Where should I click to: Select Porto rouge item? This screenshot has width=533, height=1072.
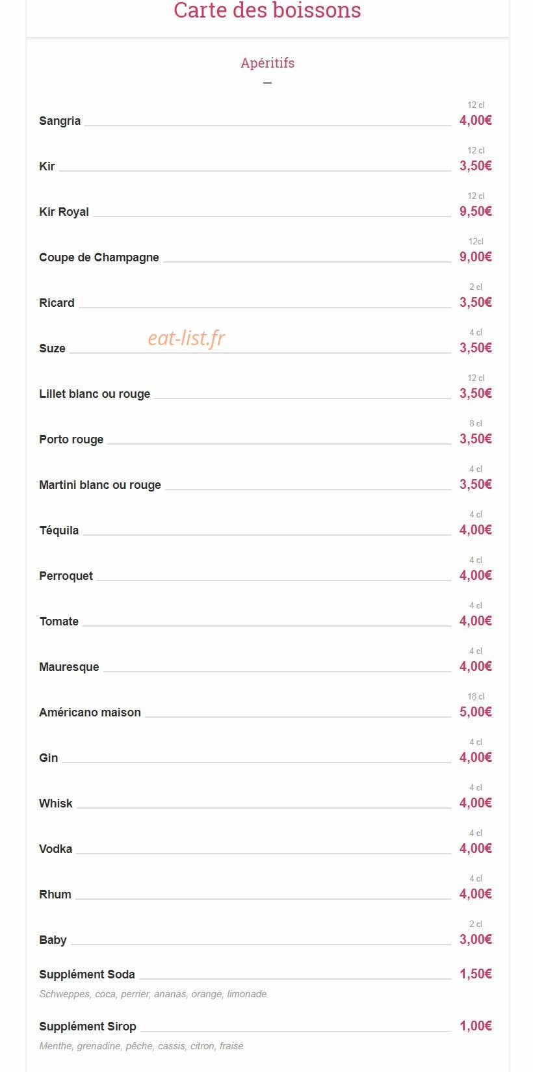tap(71, 439)
